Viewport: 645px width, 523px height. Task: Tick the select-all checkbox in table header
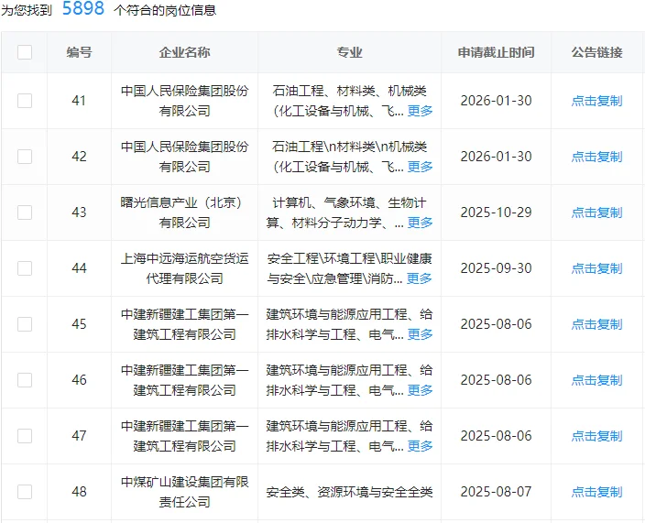tap(25, 52)
